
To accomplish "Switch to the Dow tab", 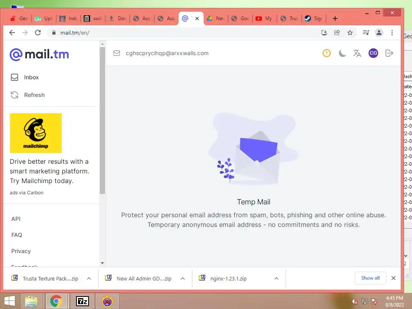I will tap(117, 19).
